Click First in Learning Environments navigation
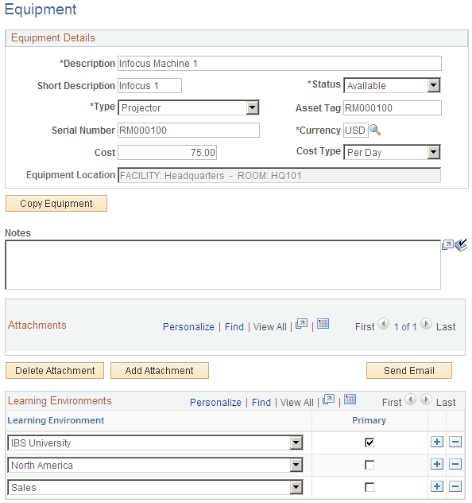The image size is (472, 503). click(x=392, y=402)
